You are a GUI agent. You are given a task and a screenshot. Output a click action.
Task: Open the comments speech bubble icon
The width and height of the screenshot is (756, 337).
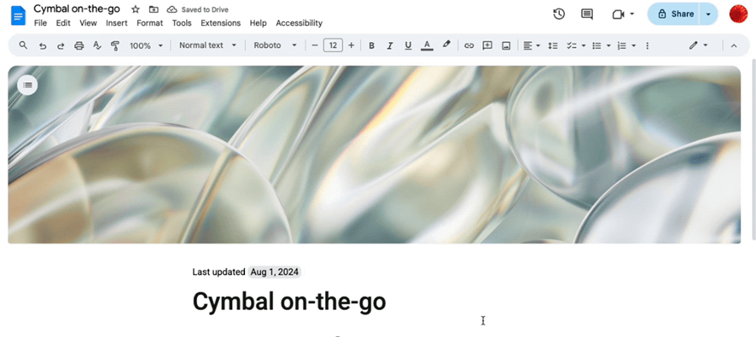coord(587,14)
